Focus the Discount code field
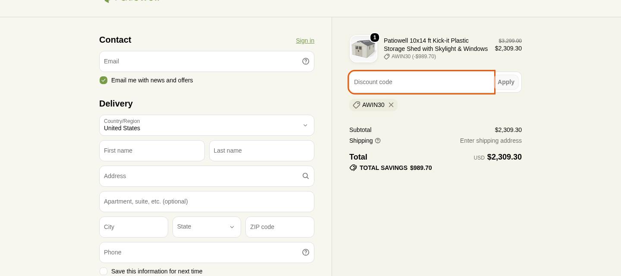The image size is (621, 276). [x=421, y=82]
